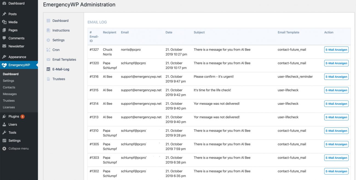This screenshot has width=356, height=180.
Task: Open Comments in the admin menu
Action: (19, 38)
